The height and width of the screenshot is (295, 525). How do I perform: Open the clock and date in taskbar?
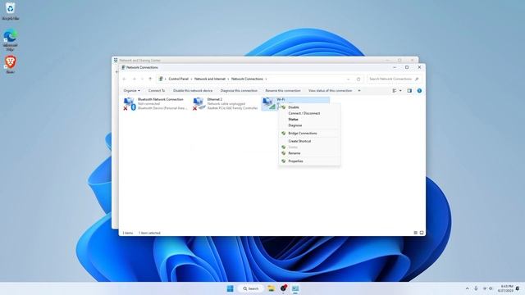505,288
